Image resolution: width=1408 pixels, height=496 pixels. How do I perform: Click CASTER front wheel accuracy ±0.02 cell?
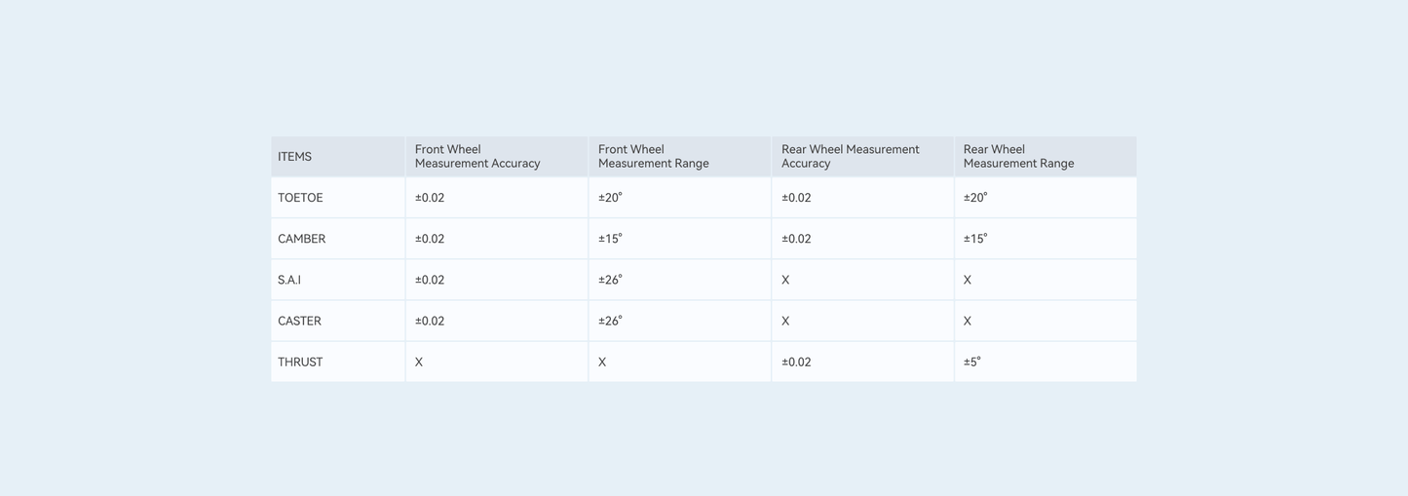[x=430, y=321]
